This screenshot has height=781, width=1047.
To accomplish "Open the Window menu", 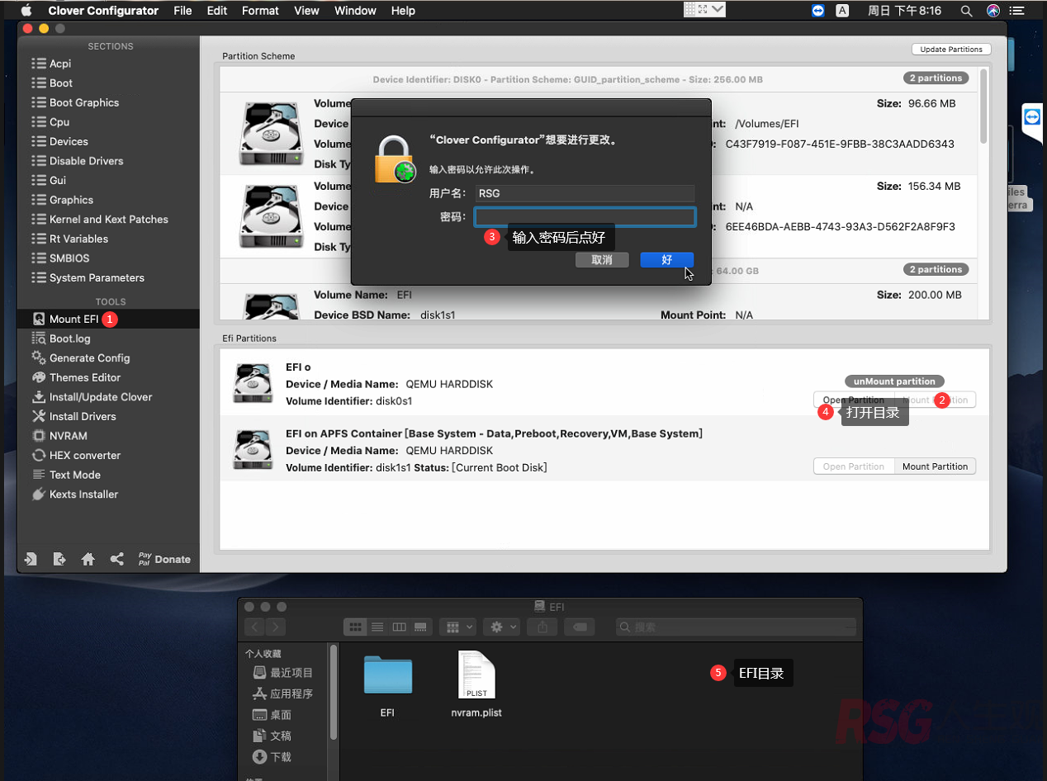I will click(355, 11).
